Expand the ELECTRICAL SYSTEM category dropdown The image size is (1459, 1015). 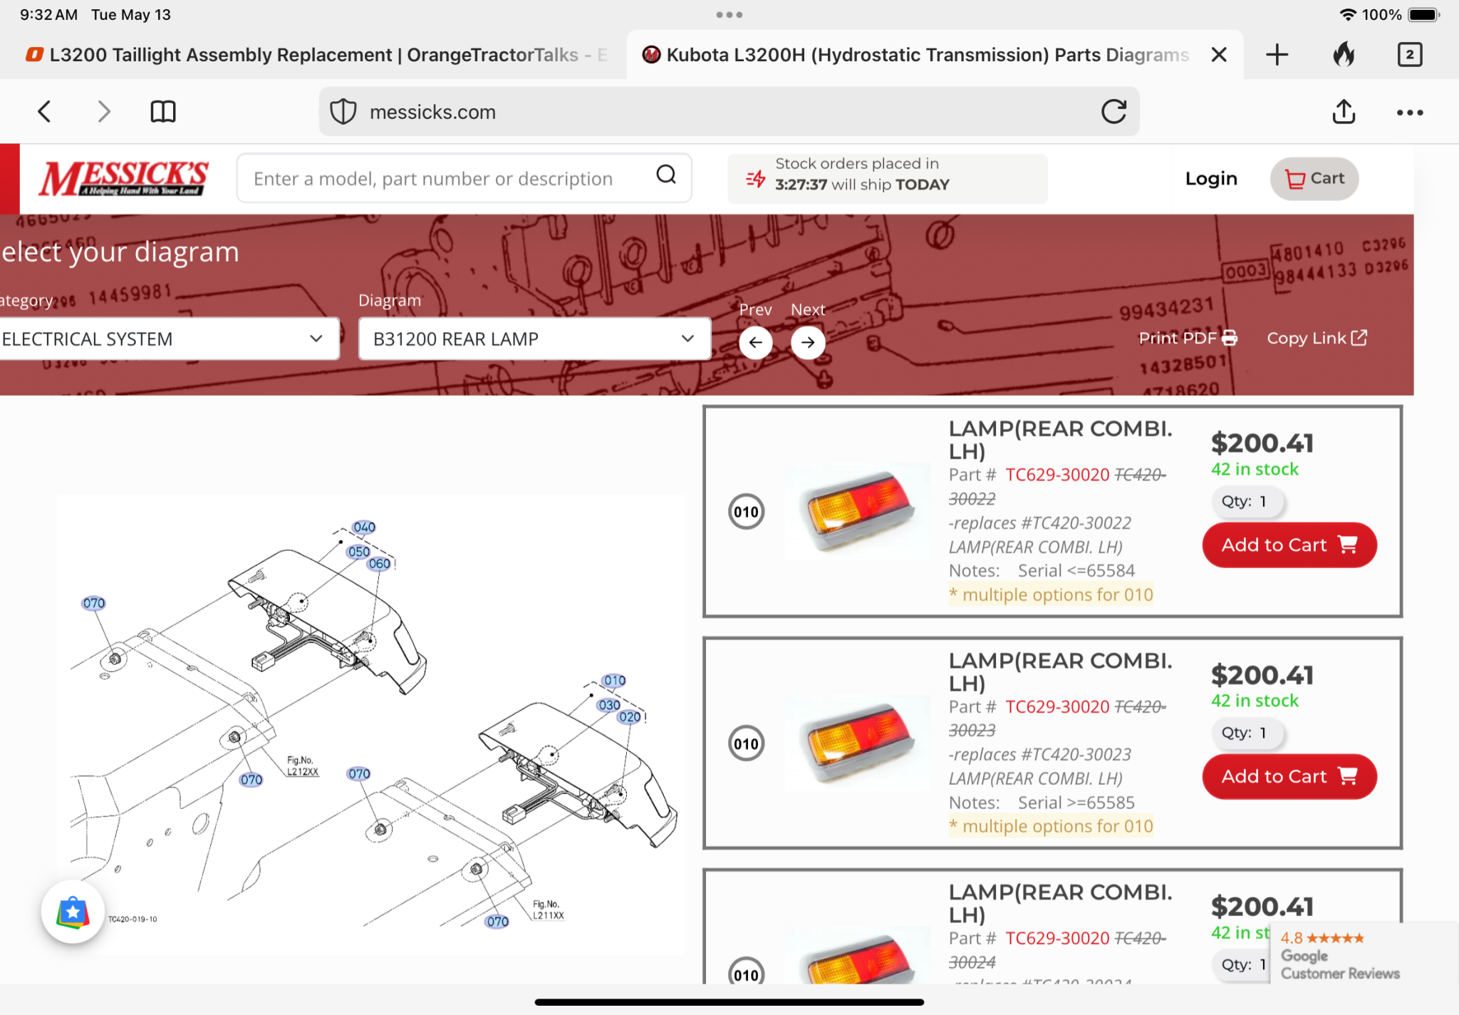pos(169,339)
